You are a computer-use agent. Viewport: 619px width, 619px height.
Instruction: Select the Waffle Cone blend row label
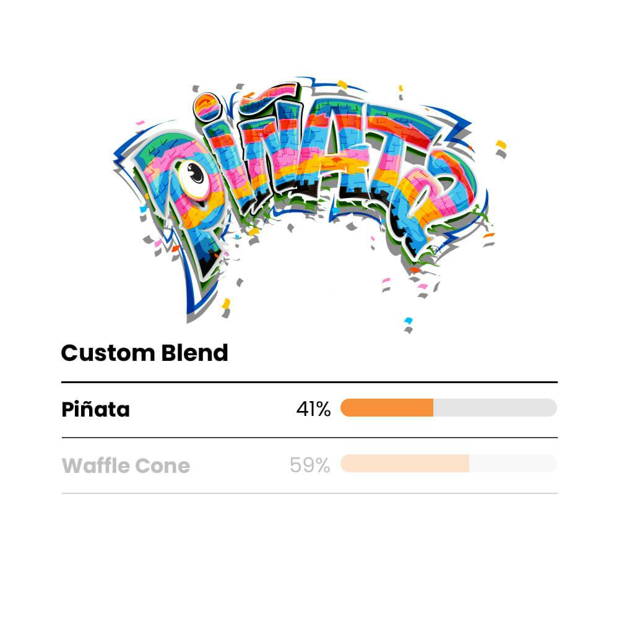point(126,465)
